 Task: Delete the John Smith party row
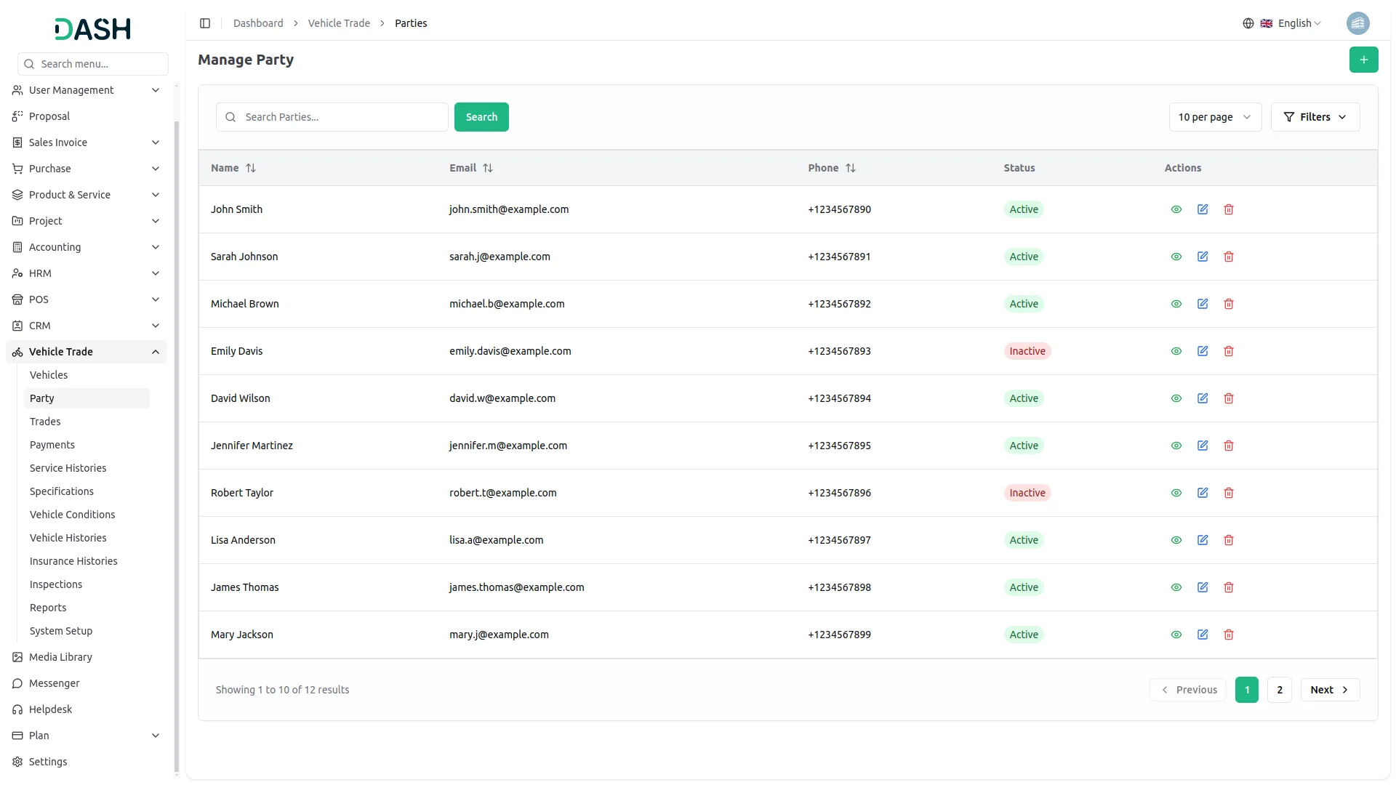coord(1229,209)
